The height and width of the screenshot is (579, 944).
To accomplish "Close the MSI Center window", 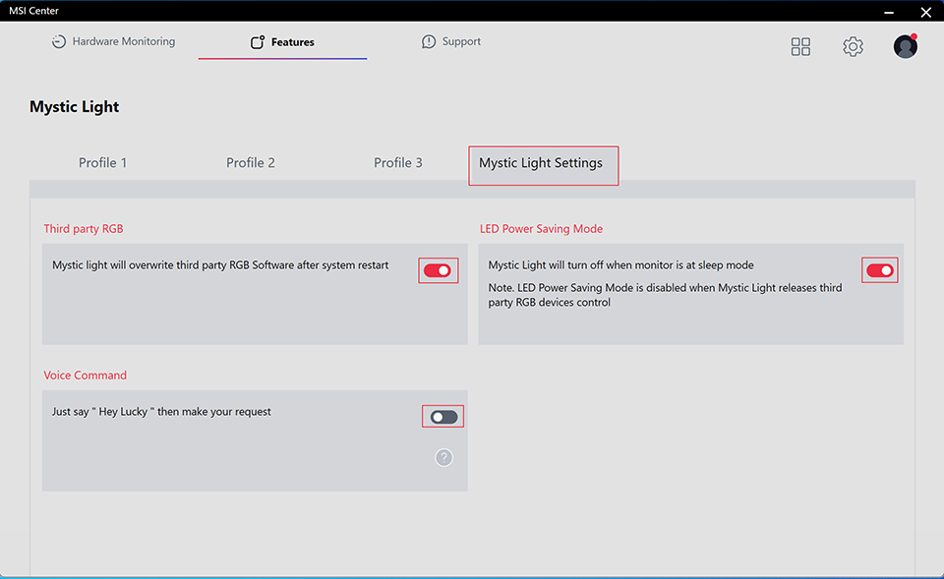I will 926,12.
